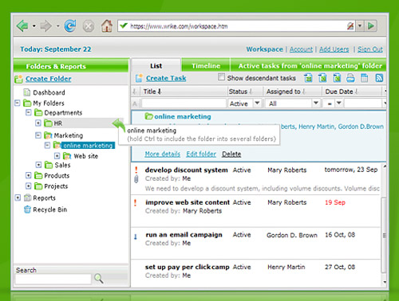Screen dimensions: 399x301
Task: Expand the Sales folder node
Action: [x=38, y=165]
